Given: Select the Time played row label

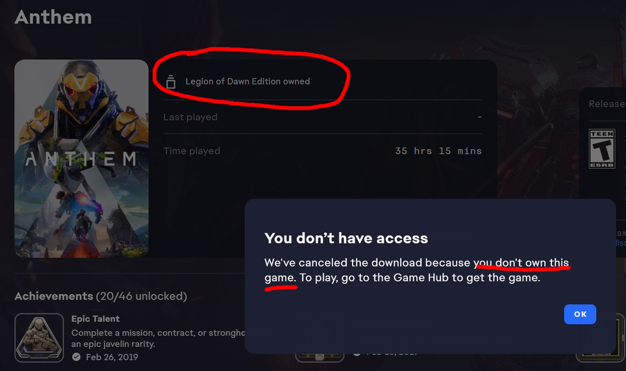Looking at the screenshot, I should pos(192,151).
